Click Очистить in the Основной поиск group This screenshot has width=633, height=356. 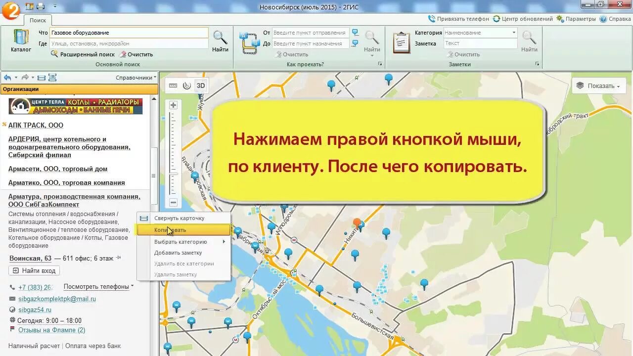(136, 54)
